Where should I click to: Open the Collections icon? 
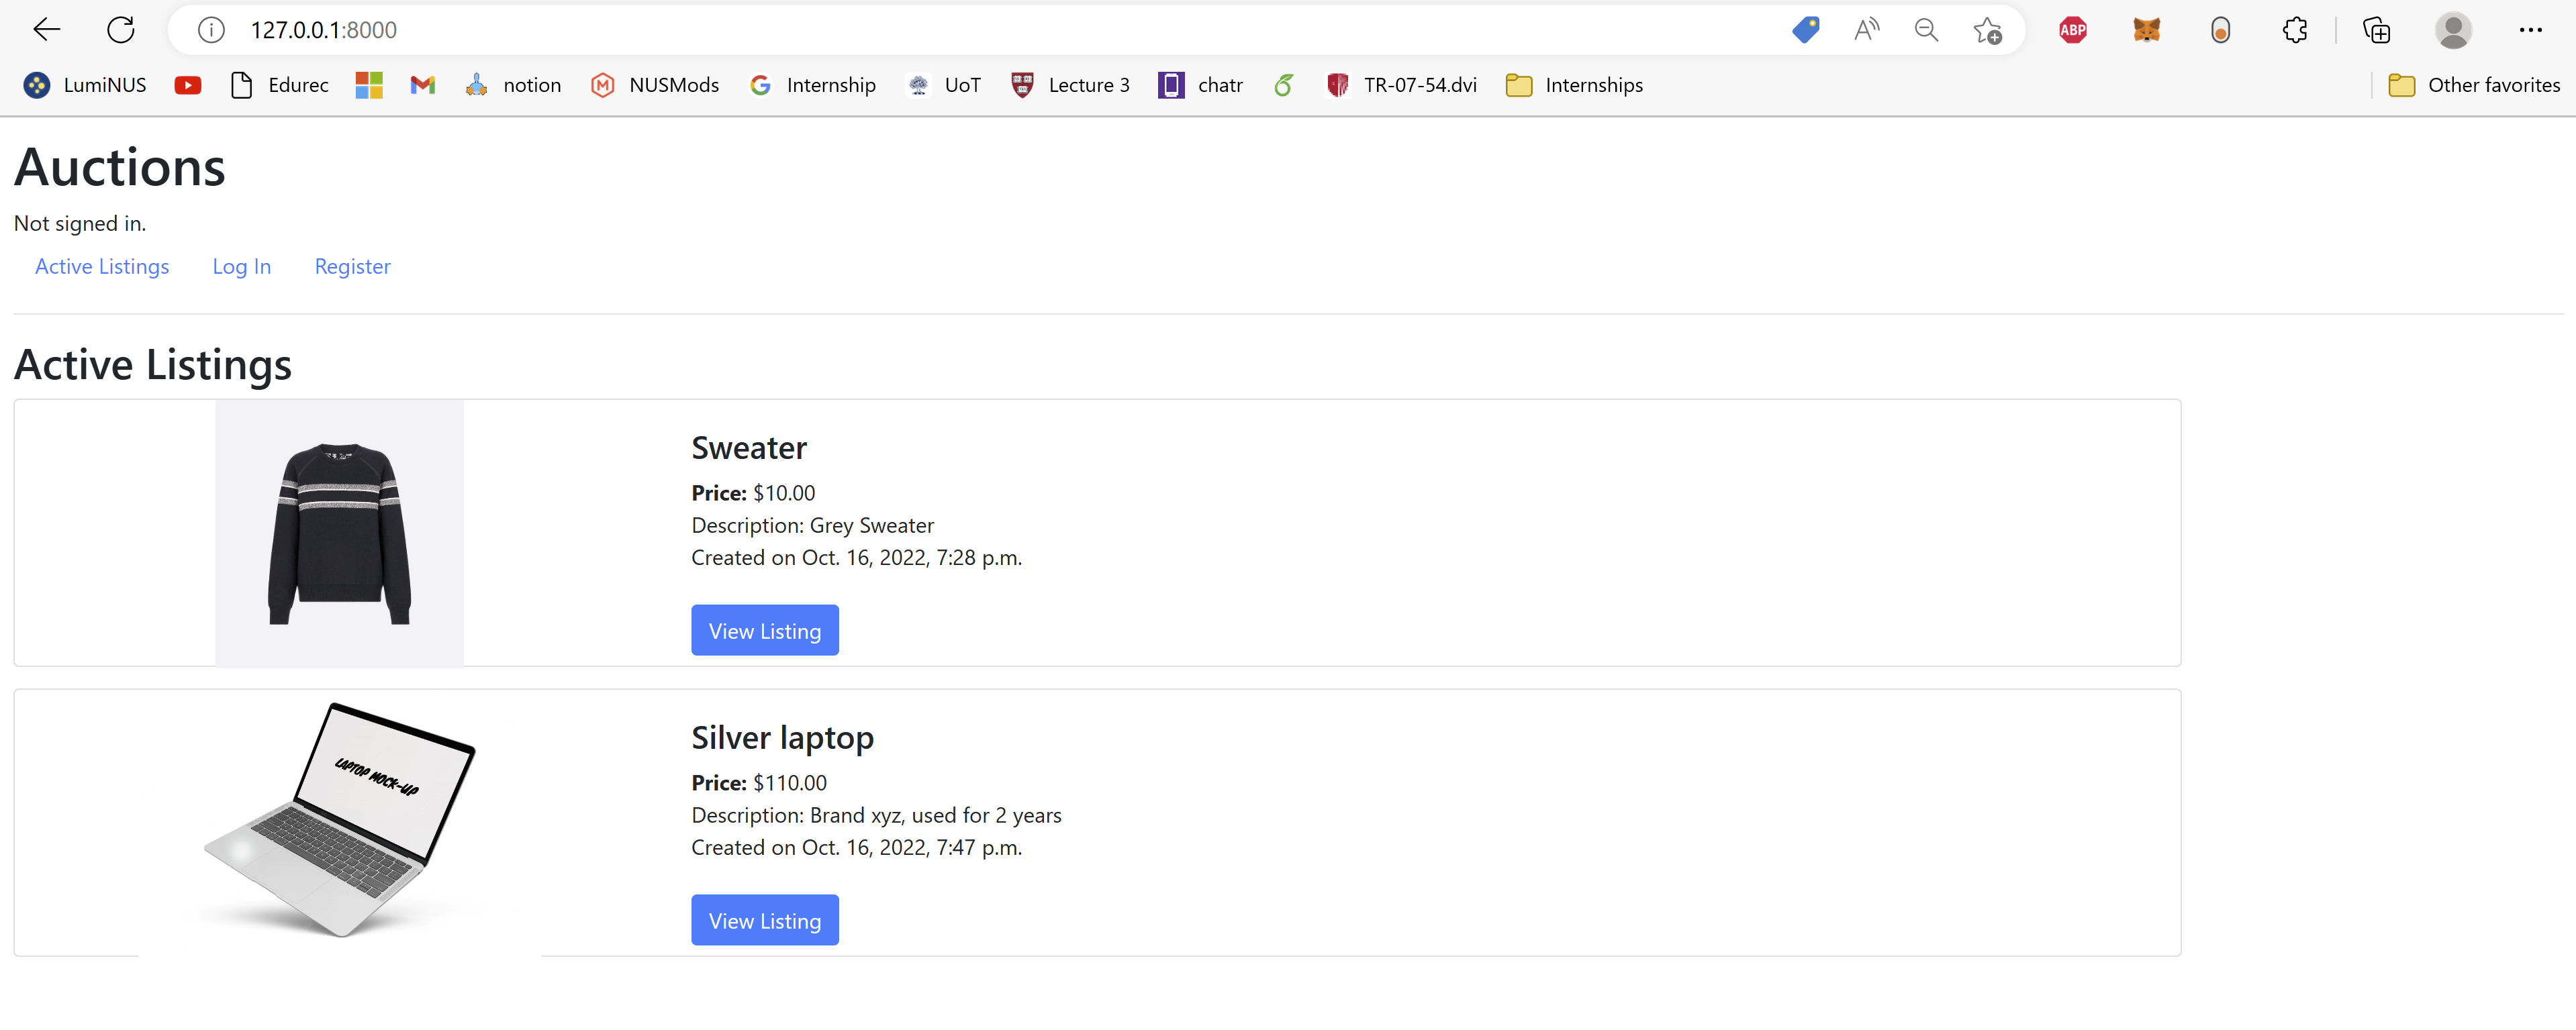(2377, 30)
